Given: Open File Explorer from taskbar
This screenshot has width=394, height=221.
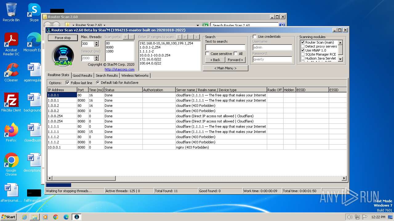Looking at the screenshot, I should coord(35,217).
